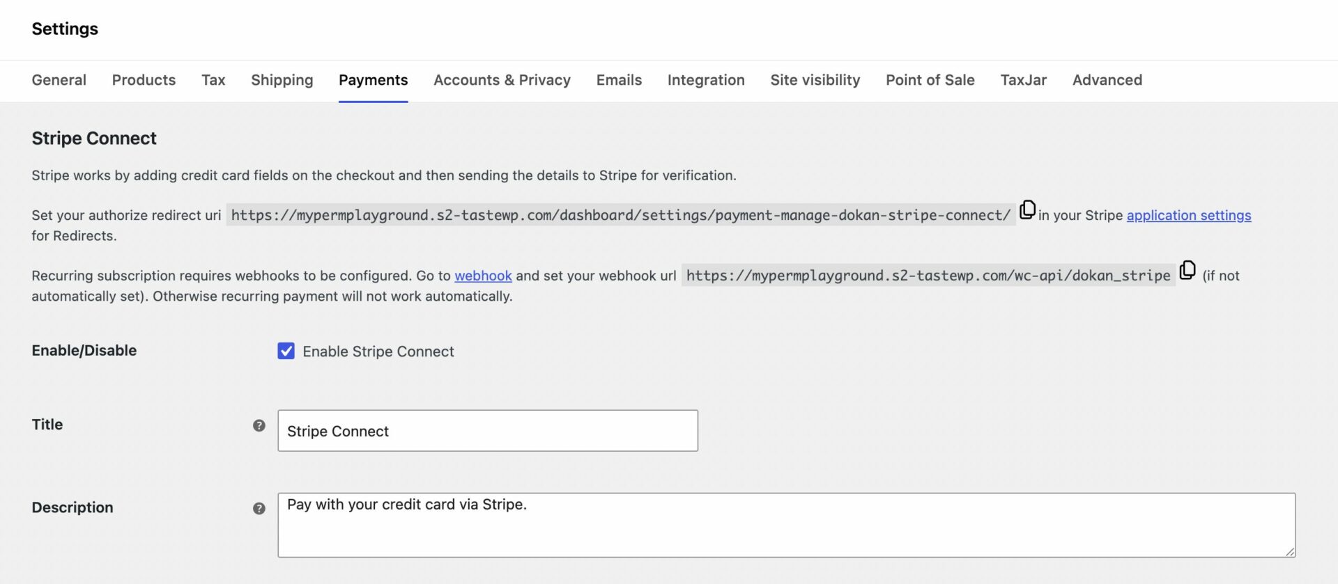Click the Stripe Connect section heading
This screenshot has width=1338, height=584.
coord(94,139)
